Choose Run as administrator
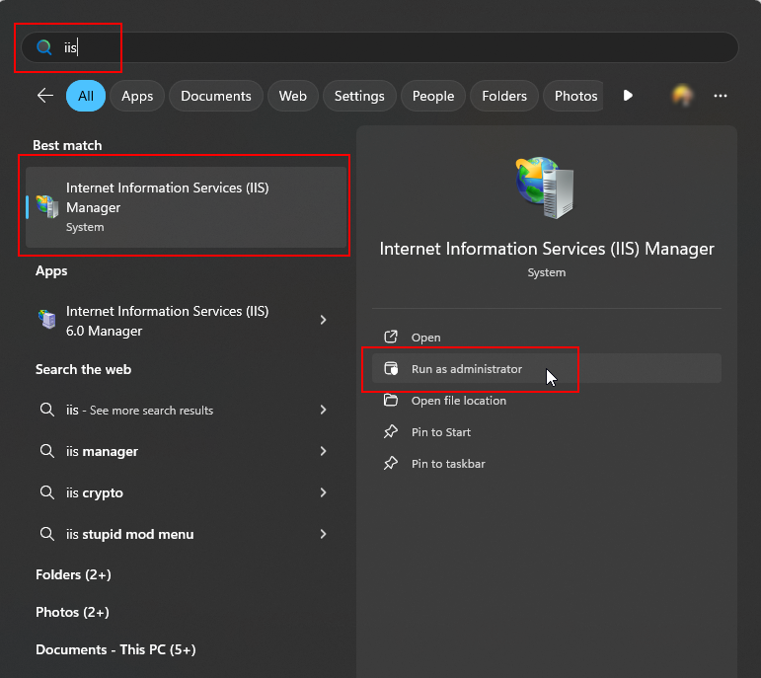 547,369
